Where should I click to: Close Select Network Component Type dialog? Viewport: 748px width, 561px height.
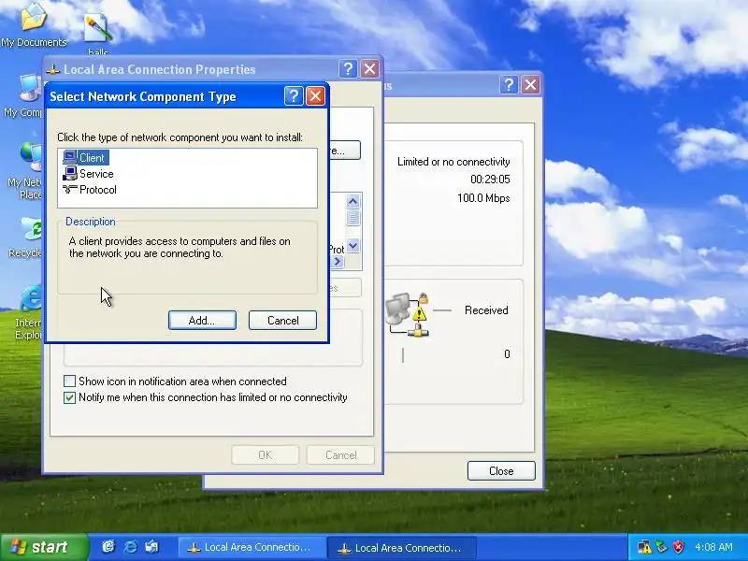[315, 96]
